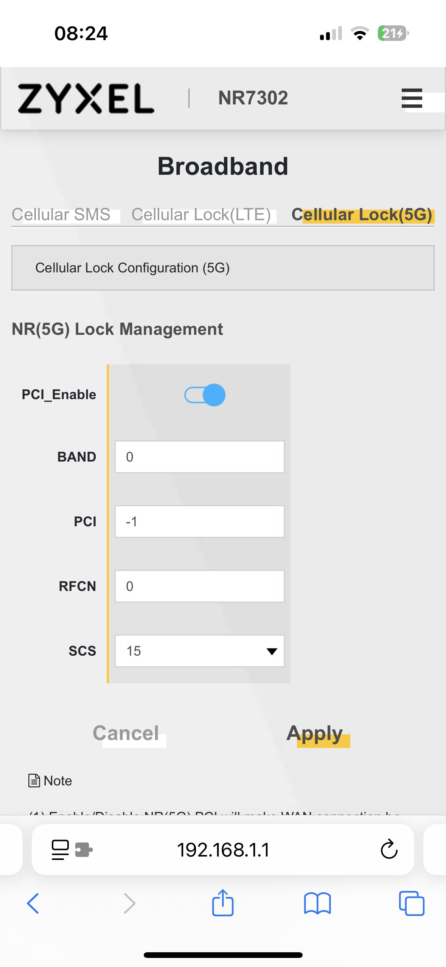Click the PCI input field
446x967 pixels.
(x=199, y=521)
